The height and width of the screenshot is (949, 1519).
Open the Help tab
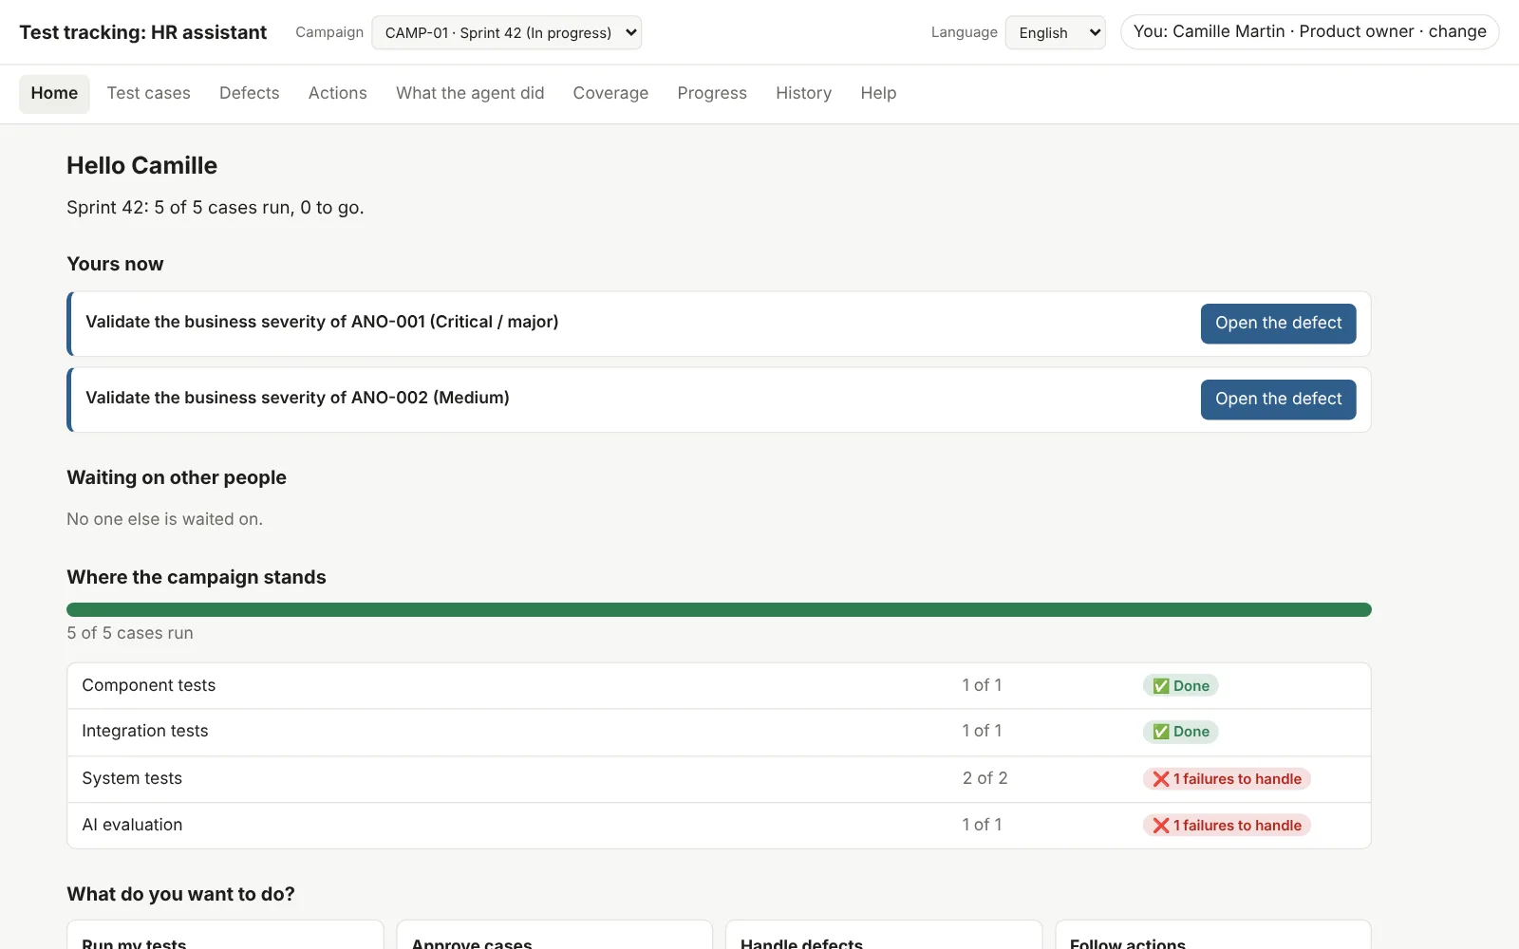coord(878,93)
